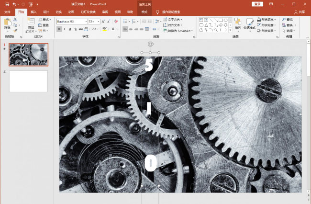The width and height of the screenshot is (311, 204).
Task: Click the Arrange (排列) icon
Action: [238, 23]
